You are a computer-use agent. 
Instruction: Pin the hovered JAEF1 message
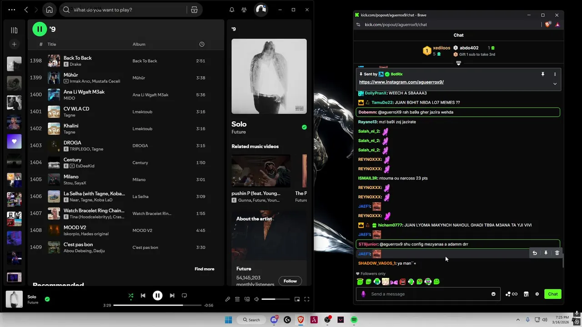coord(546,253)
